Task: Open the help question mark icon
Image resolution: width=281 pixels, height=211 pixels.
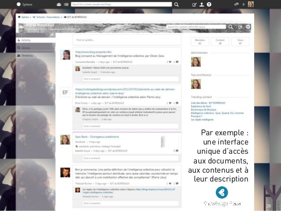Action: (209, 4)
